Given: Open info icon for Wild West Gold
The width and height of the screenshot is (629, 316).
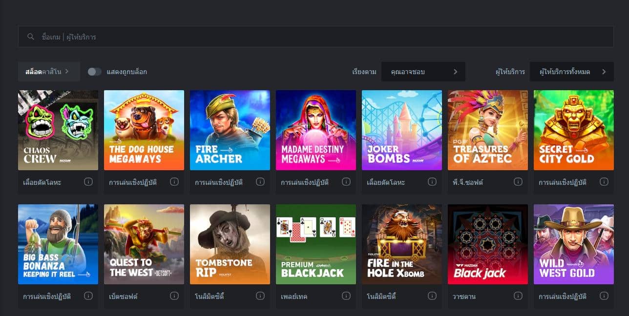Looking at the screenshot, I should pyautogui.click(x=604, y=296).
